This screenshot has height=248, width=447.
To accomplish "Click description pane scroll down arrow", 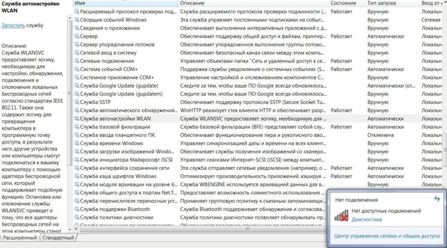I will pyautogui.click(x=70, y=230).
